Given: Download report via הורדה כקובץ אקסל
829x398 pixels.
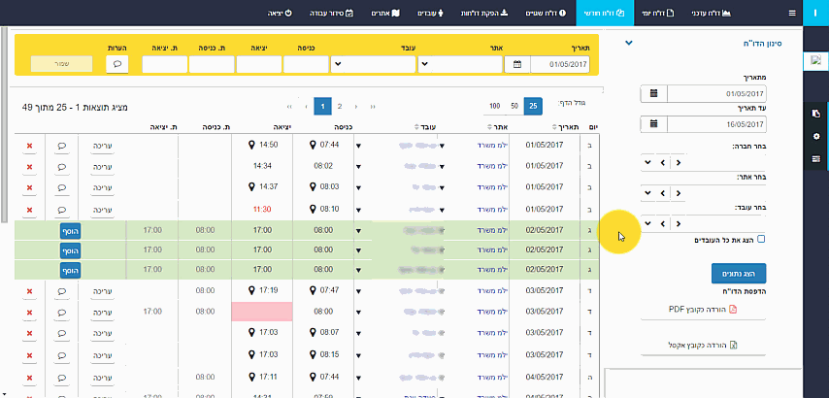Looking at the screenshot, I should (x=703, y=346).
